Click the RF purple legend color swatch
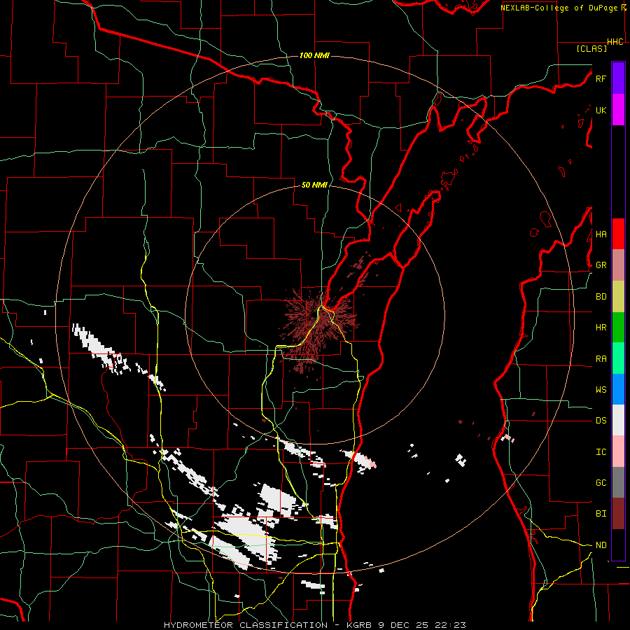Screen dimensions: 630x630 click(618, 78)
